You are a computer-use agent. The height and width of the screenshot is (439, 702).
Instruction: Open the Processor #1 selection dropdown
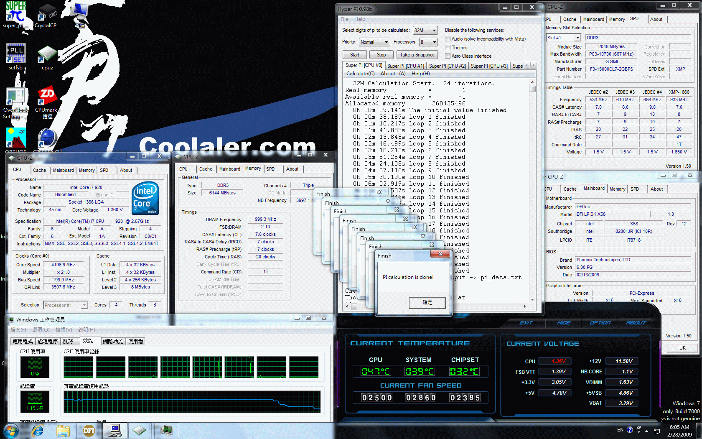(x=66, y=305)
